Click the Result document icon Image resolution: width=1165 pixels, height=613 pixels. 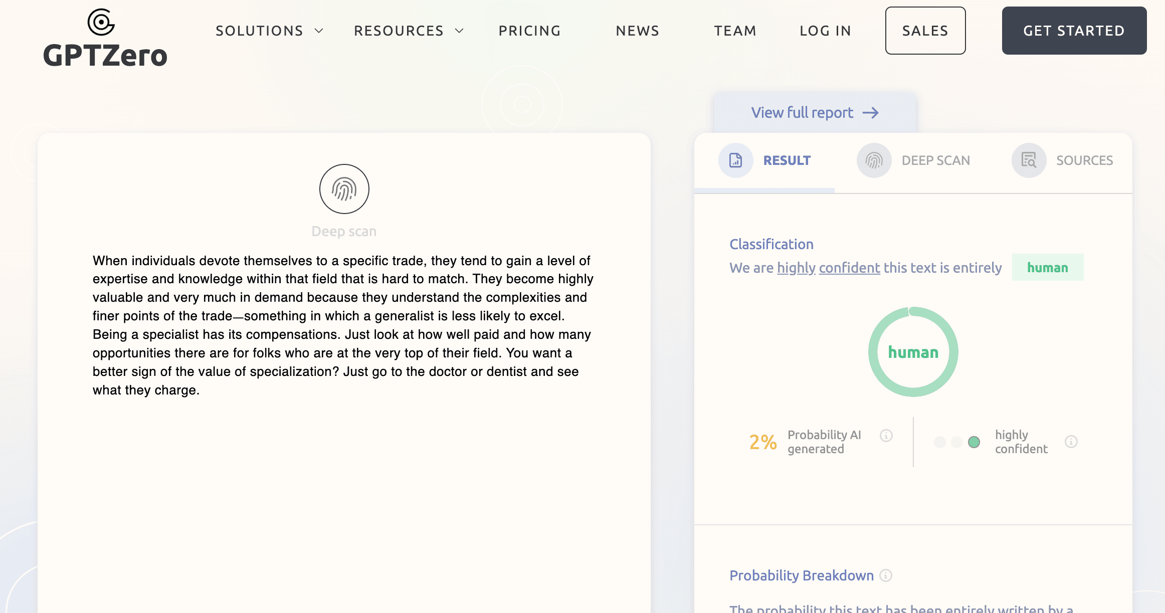coord(735,160)
